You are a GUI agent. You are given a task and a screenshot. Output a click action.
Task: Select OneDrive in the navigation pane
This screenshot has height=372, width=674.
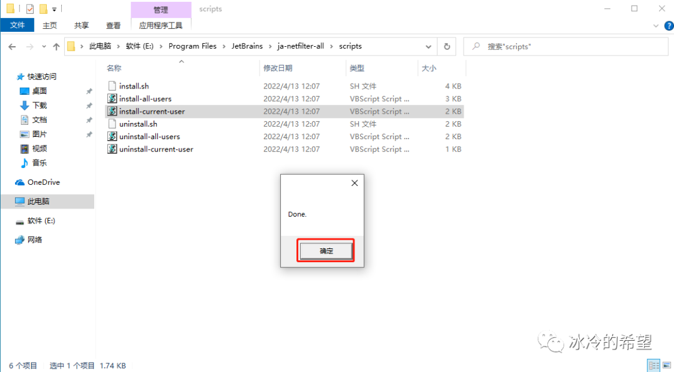pyautogui.click(x=44, y=182)
